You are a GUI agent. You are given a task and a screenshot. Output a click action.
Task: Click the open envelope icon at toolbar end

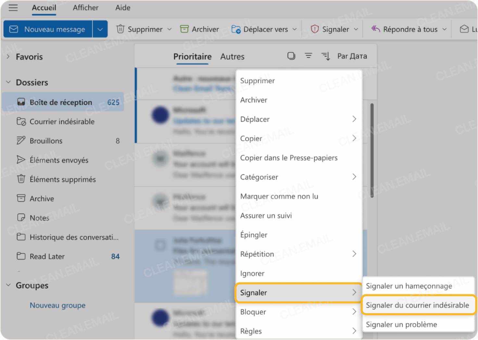click(x=464, y=29)
